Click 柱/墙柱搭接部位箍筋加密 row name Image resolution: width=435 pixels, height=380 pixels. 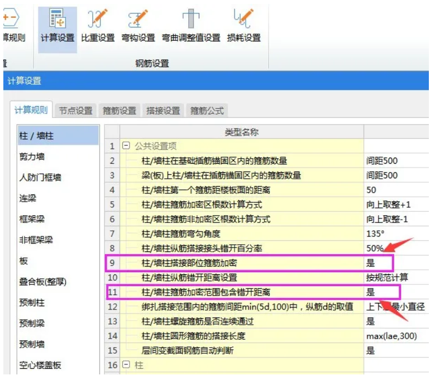tap(189, 263)
